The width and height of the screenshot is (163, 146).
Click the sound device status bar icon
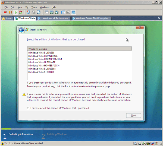152,144
